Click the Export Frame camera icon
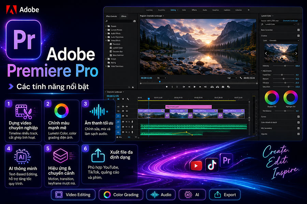The height and width of the screenshot is (204, 307). coord(223,87)
